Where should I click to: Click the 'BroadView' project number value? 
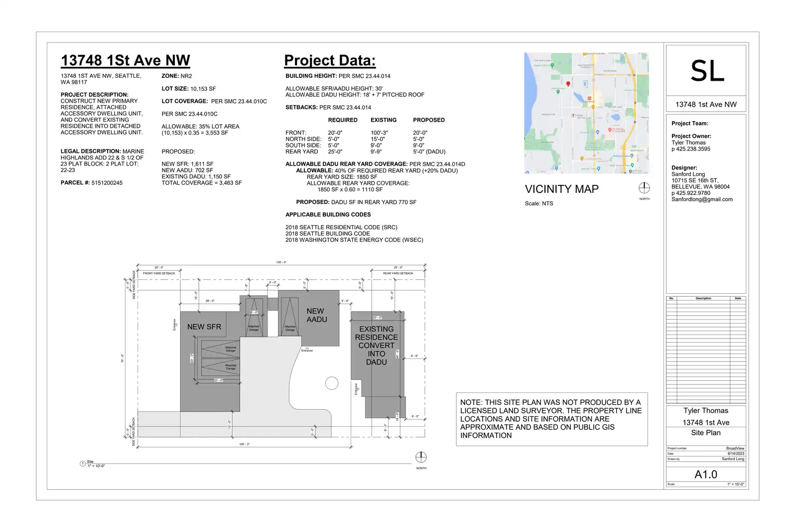(x=735, y=448)
